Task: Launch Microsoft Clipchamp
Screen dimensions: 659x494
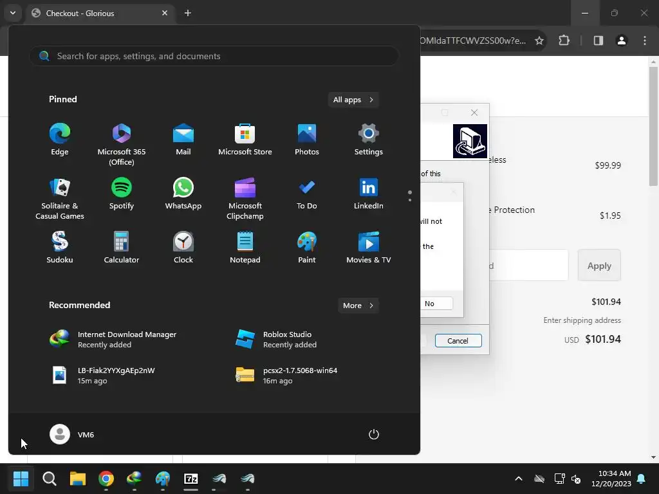Action: tap(245, 199)
